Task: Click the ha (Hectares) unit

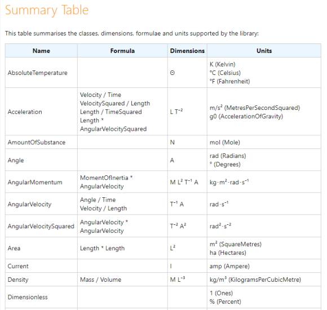Action: (228, 253)
